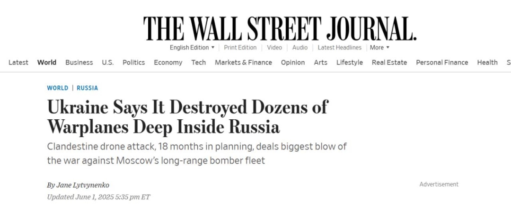Image resolution: width=511 pixels, height=206 pixels.
Task: Click the WORLD breadcrumb link
Action: (58, 88)
